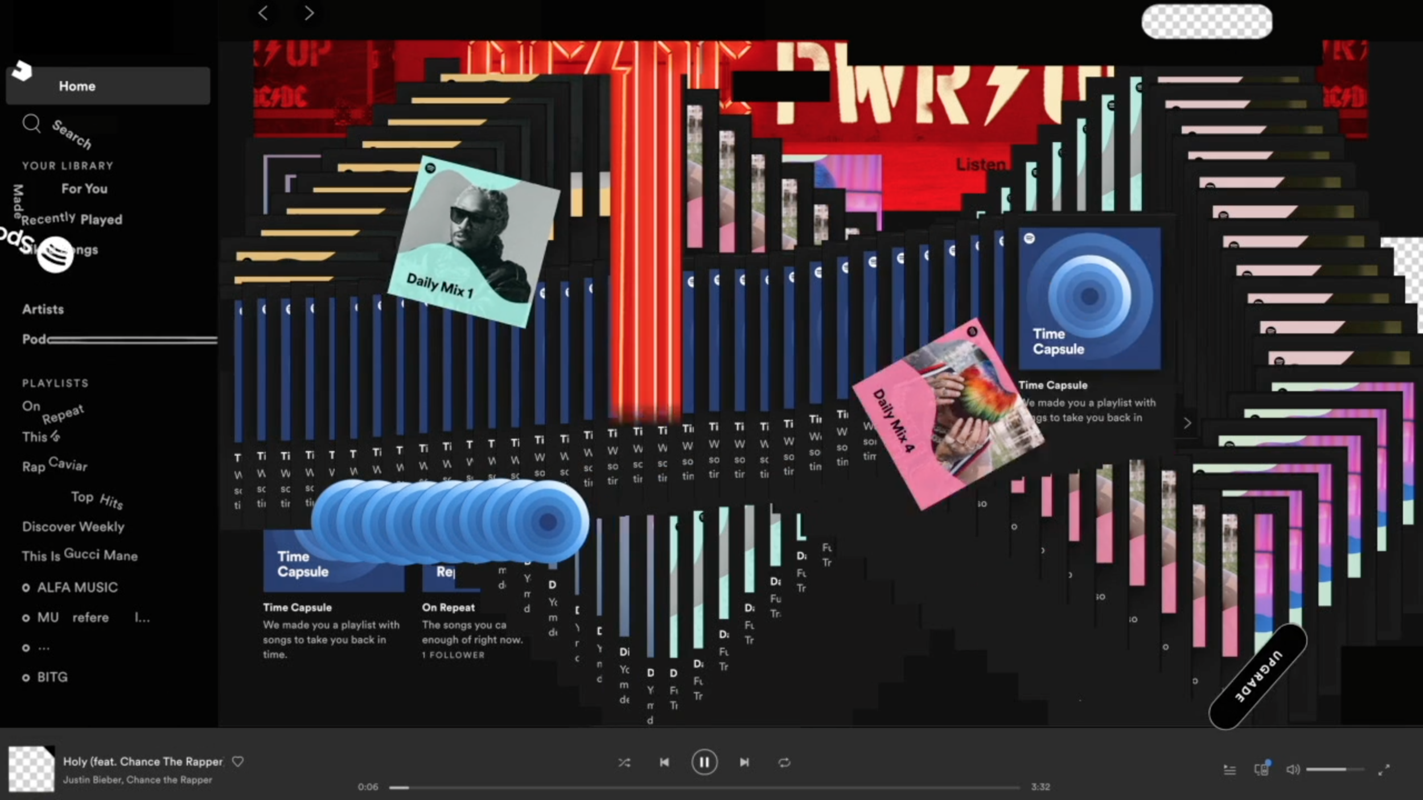Like the song with heart icon
Image resolution: width=1423 pixels, height=800 pixels.
click(238, 761)
